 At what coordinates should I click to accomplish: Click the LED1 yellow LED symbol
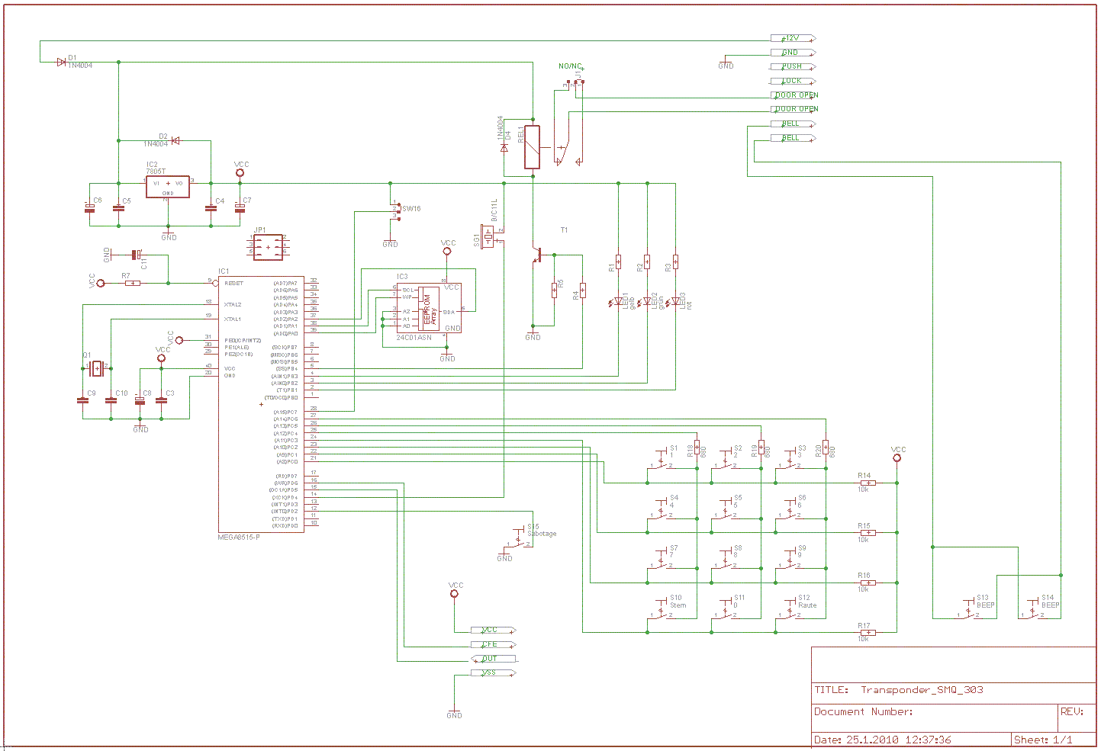click(x=616, y=302)
